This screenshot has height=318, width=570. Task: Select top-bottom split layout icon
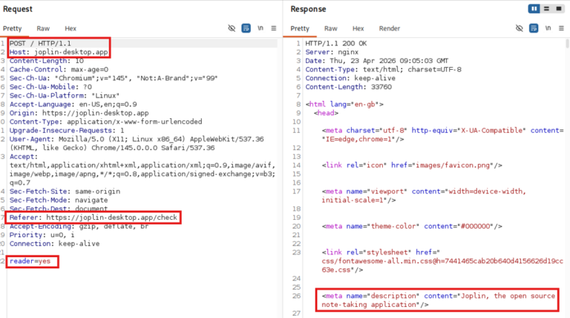pyautogui.click(x=546, y=9)
